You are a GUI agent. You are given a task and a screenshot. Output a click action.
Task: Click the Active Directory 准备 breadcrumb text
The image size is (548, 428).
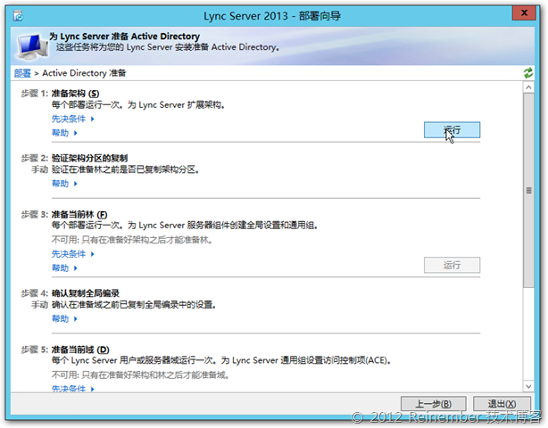(x=84, y=73)
